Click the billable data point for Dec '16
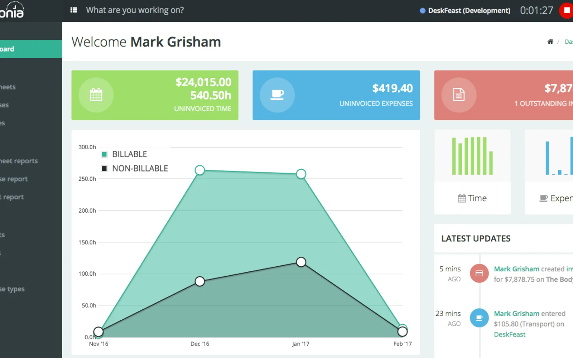573x358 pixels. click(x=200, y=170)
